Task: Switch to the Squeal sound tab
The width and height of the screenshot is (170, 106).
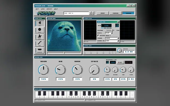Action: tap(116, 13)
